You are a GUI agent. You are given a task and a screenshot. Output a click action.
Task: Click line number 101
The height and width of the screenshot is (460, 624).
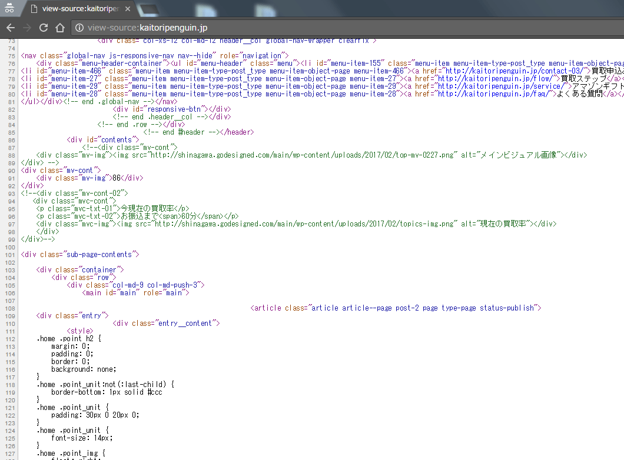(10, 255)
